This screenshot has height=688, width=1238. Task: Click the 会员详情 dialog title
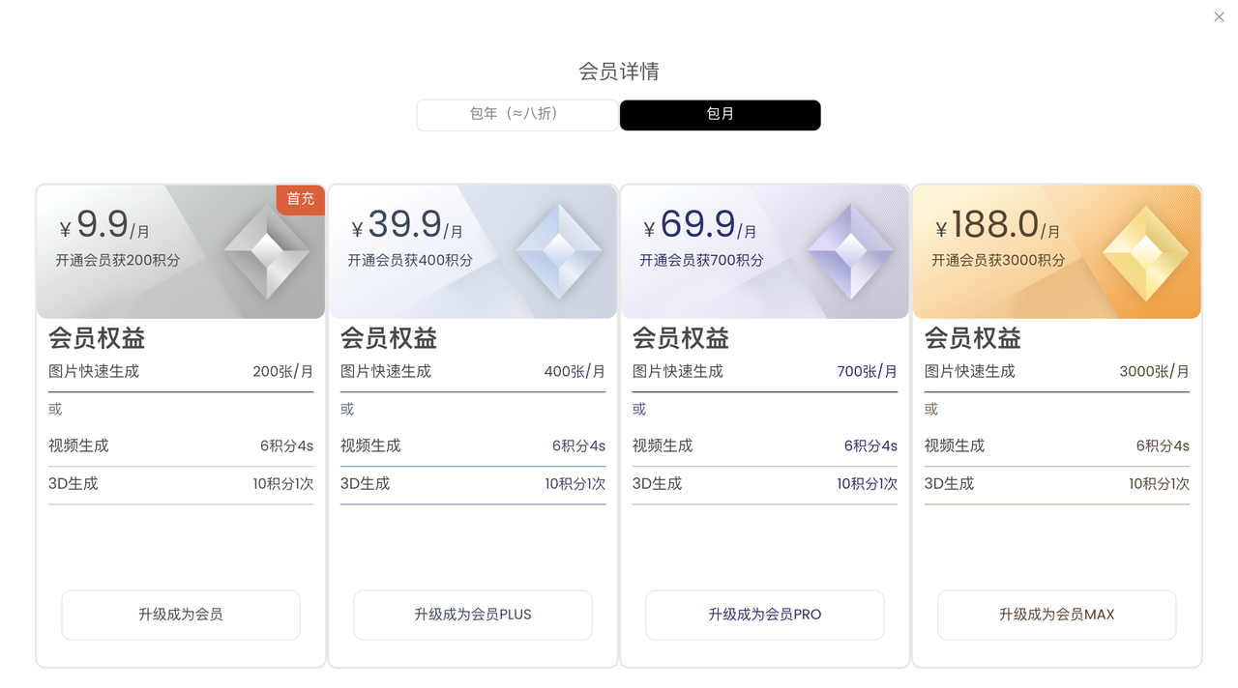coord(619,72)
